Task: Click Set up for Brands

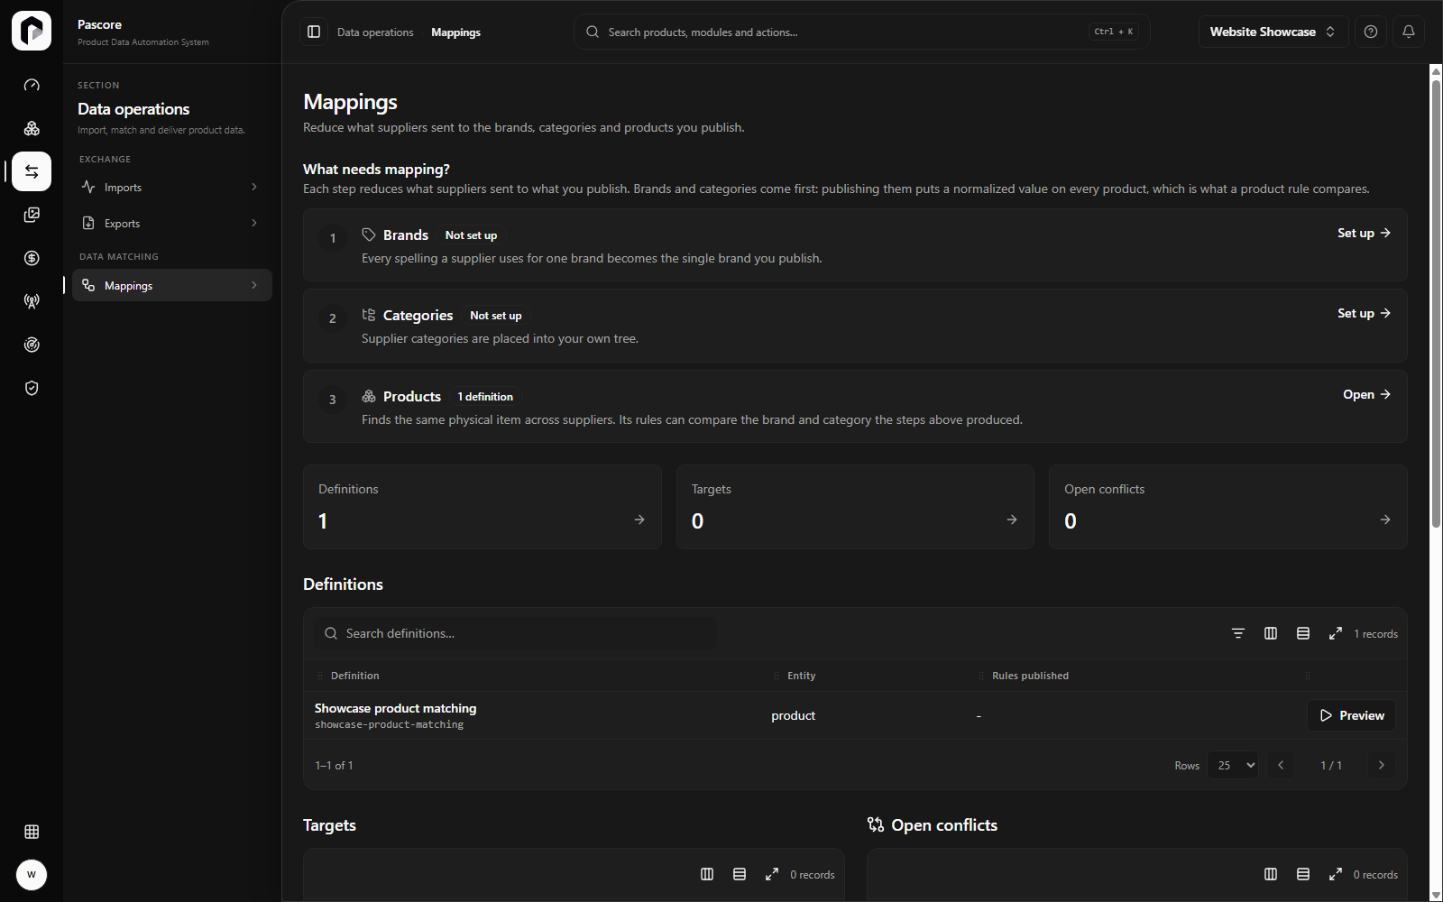Action: coord(1364,233)
